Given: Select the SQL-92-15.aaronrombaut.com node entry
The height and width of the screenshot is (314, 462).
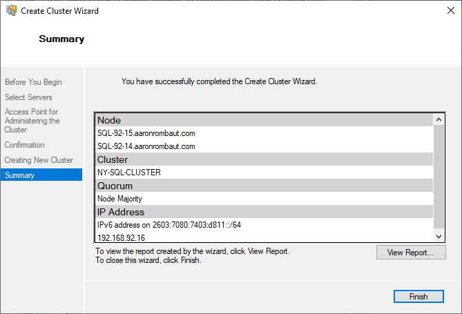Looking at the screenshot, I should tap(146, 133).
